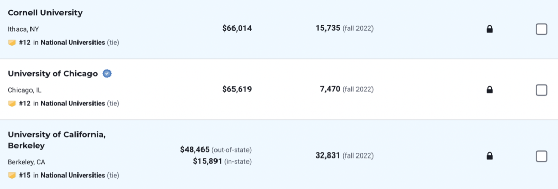Click Berkeley's $48,465 out-of-state tuition
The height and width of the screenshot is (189, 558).
pyautogui.click(x=195, y=149)
